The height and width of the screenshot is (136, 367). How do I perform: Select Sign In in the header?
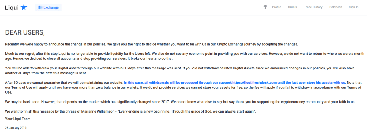pyautogui.click(x=354, y=7)
